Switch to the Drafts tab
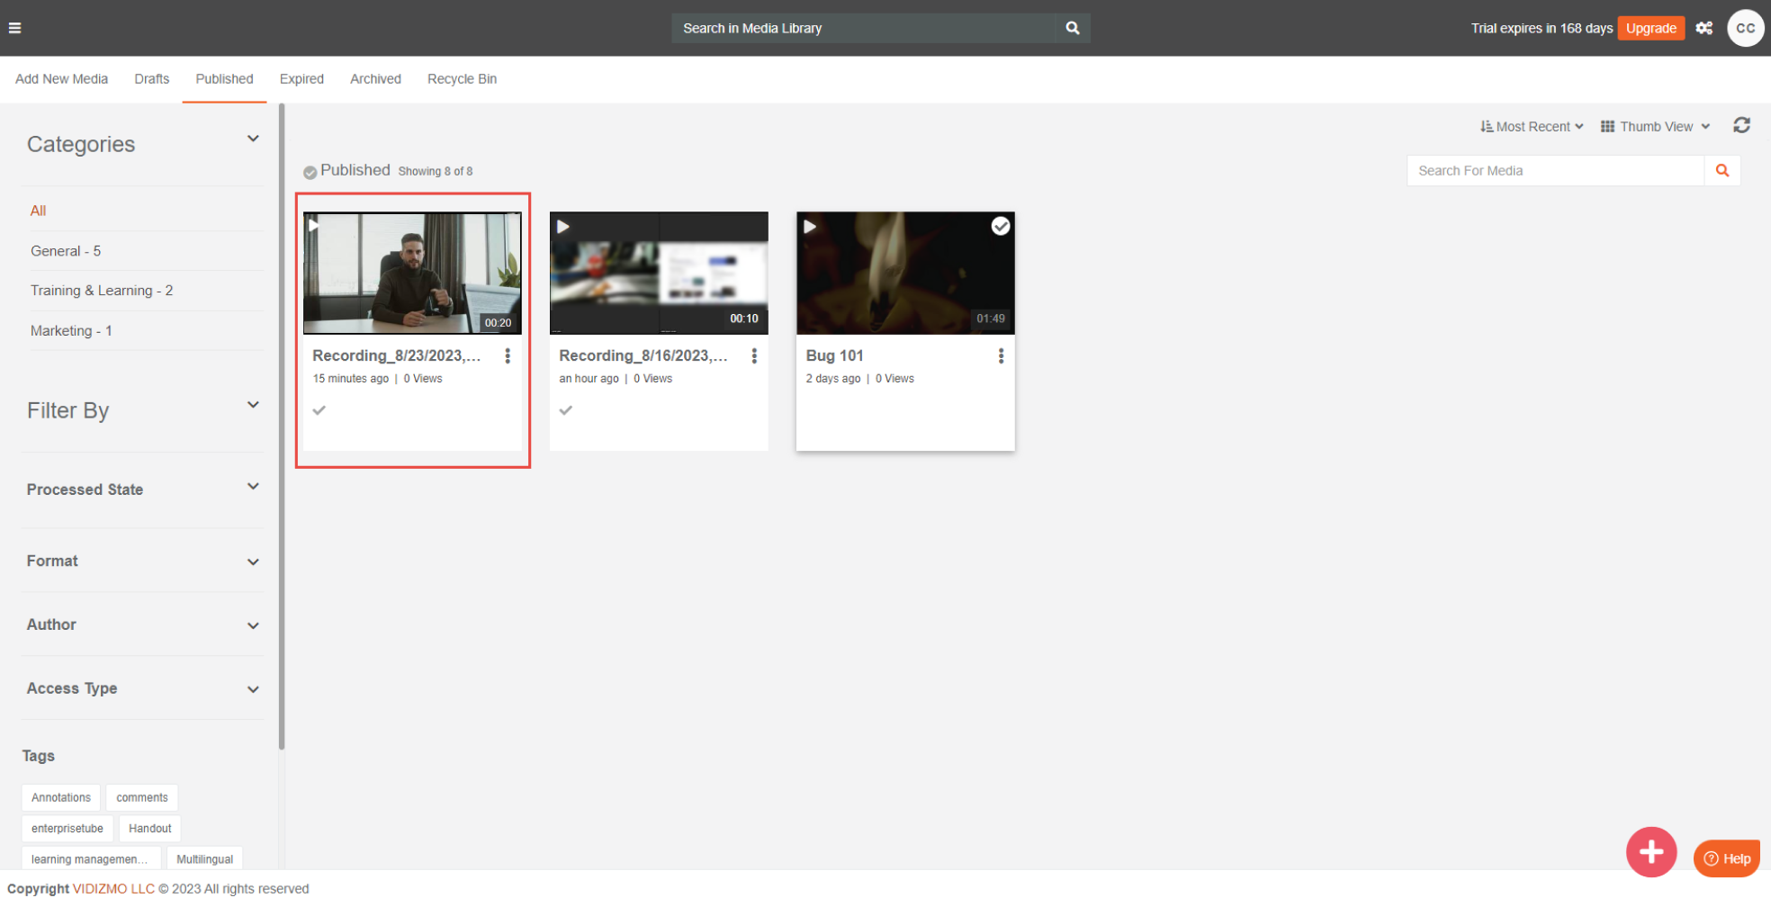This screenshot has height=898, width=1771. tap(152, 79)
